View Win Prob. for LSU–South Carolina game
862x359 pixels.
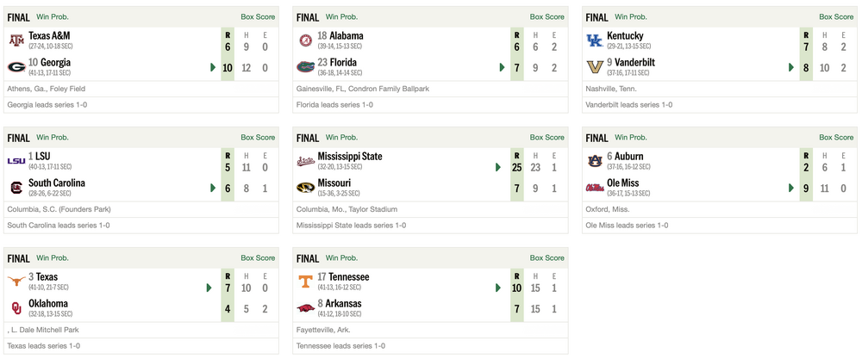coord(53,137)
